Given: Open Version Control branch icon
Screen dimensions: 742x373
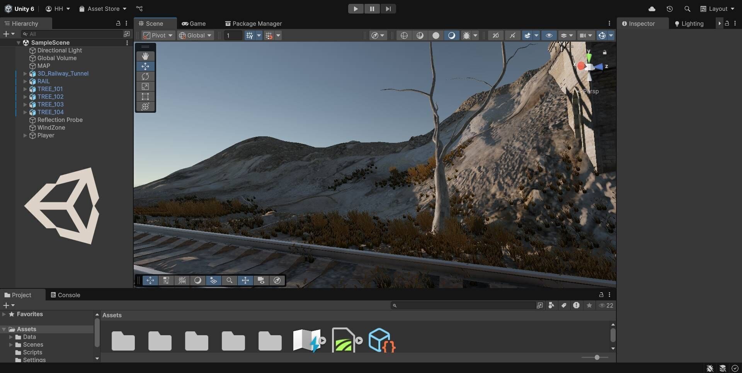Looking at the screenshot, I should click(x=140, y=9).
